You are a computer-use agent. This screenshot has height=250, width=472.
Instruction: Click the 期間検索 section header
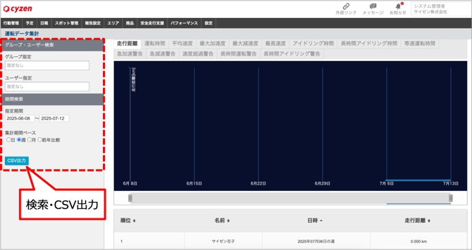pyautogui.click(x=53, y=99)
